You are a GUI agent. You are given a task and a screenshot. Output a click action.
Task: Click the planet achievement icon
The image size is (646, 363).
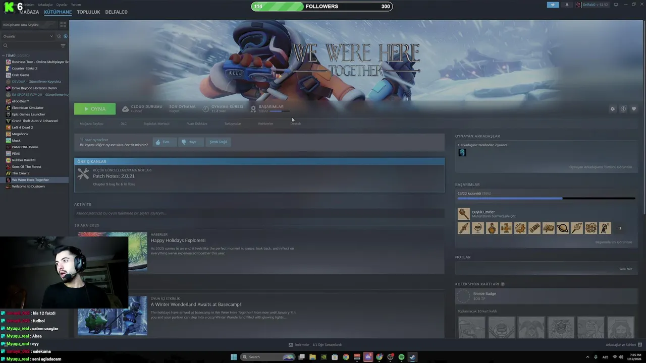pos(563,228)
